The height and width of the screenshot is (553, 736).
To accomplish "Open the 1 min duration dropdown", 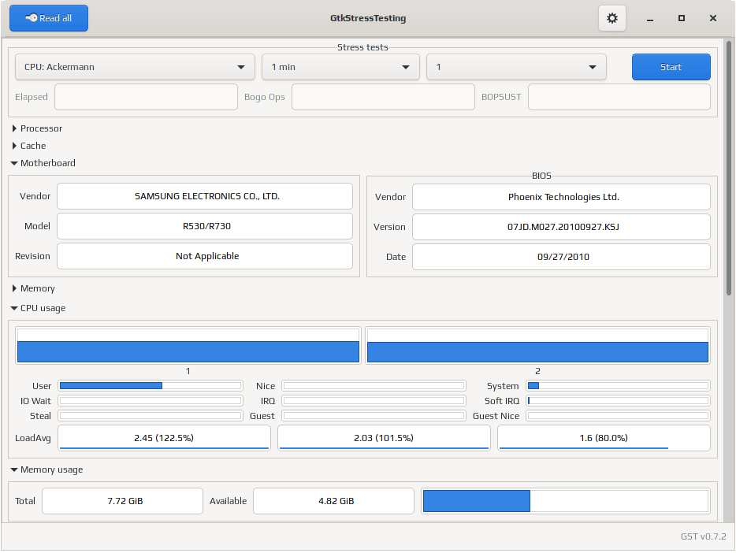I will point(340,67).
